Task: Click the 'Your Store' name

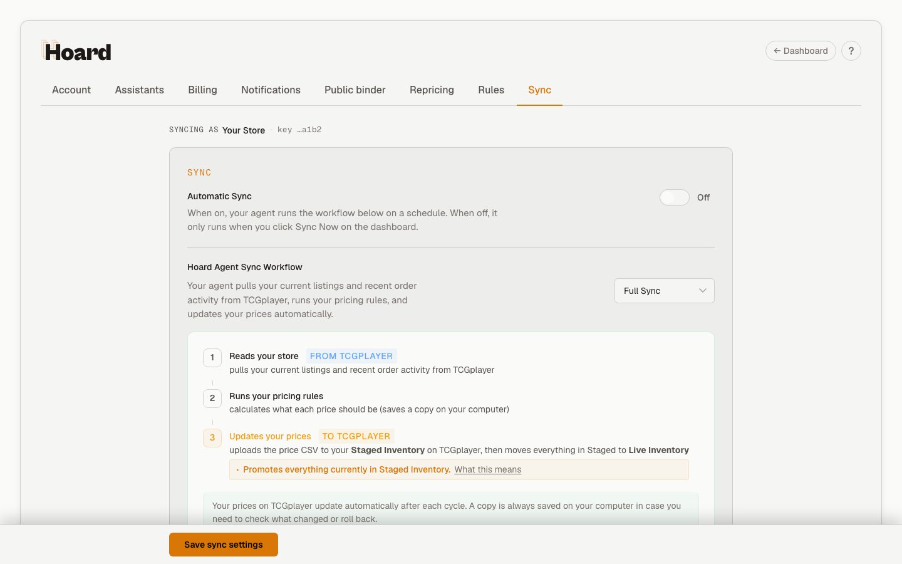Action: tap(244, 130)
